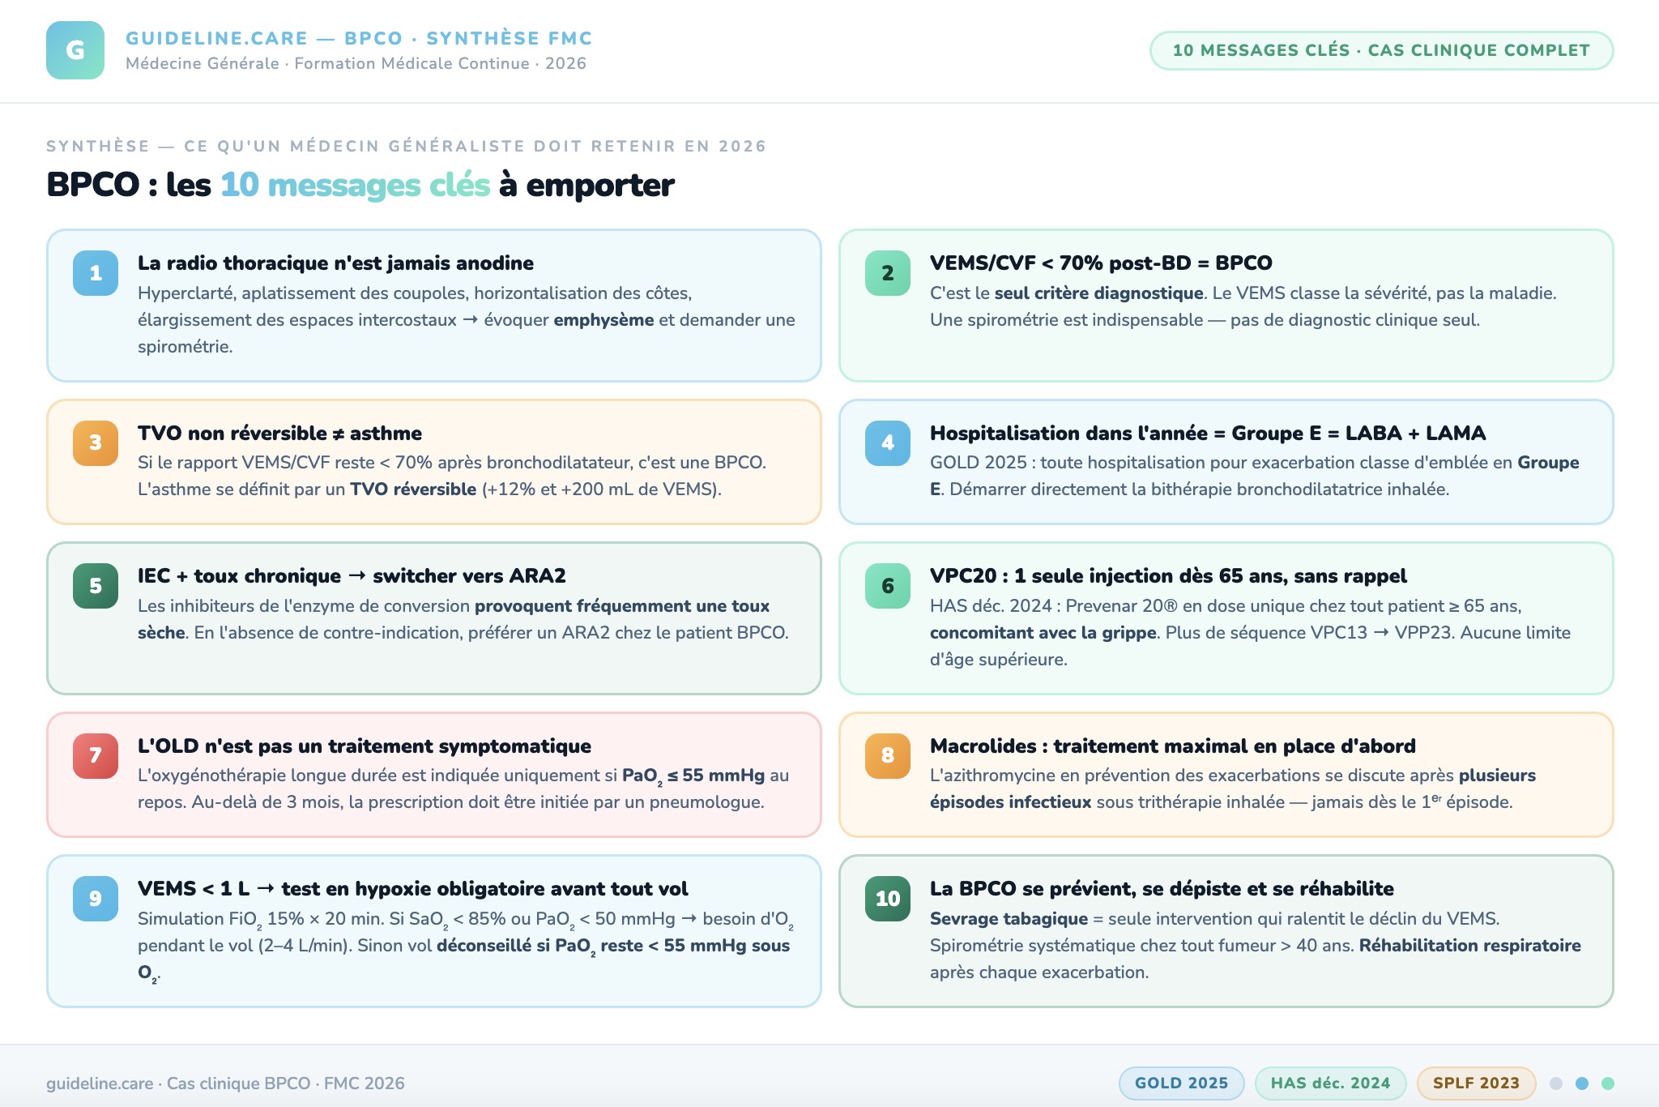This screenshot has width=1659, height=1107.
Task: Select the green pagination dot
Action: pos(1608,1083)
